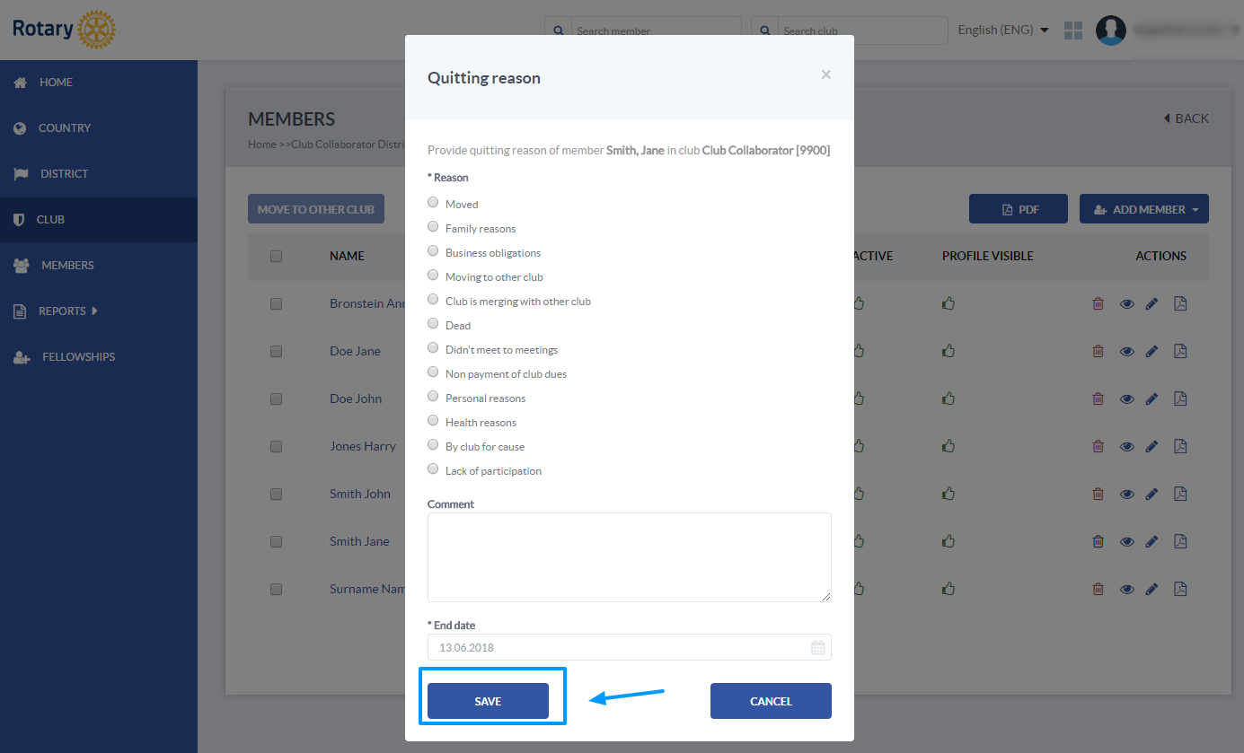Edit Smith John using the pencil icon
The height and width of the screenshot is (753, 1244).
1152,494
